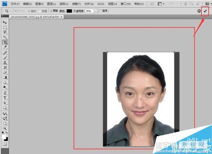Select the Lasso tool
Screen dimensions: 212x154
click(5, 32)
